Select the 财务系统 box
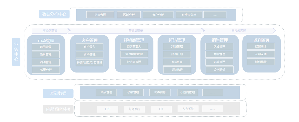 pyautogui.click(x=135, y=109)
